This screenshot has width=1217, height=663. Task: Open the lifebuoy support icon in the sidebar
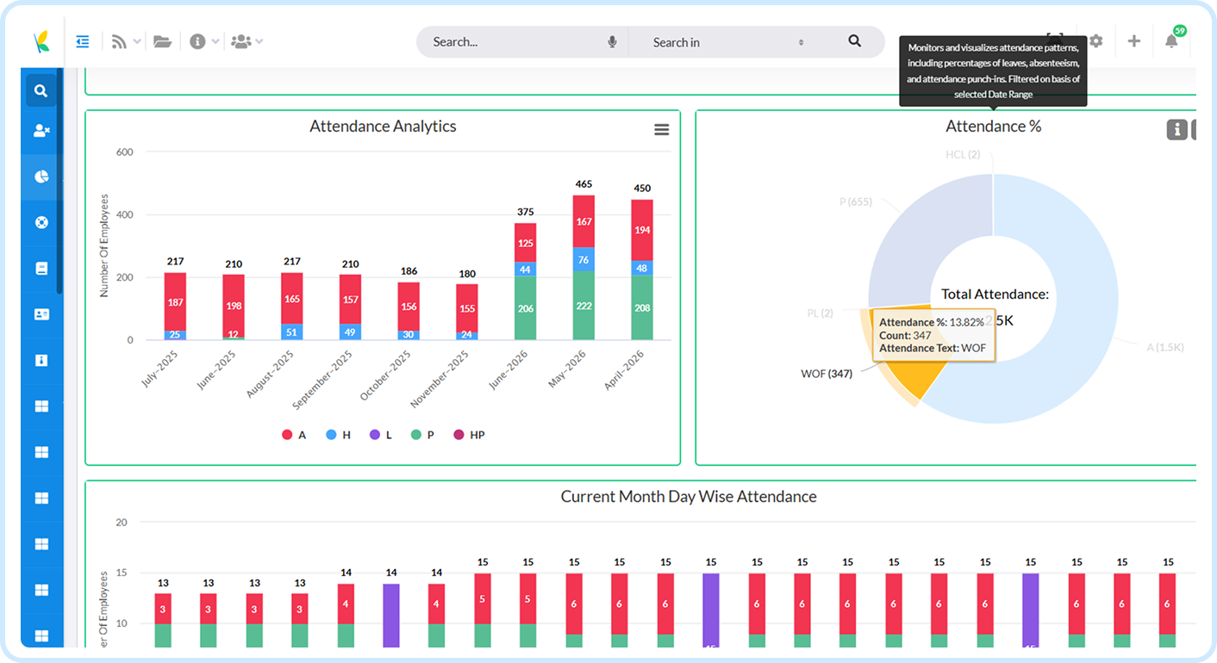click(41, 222)
